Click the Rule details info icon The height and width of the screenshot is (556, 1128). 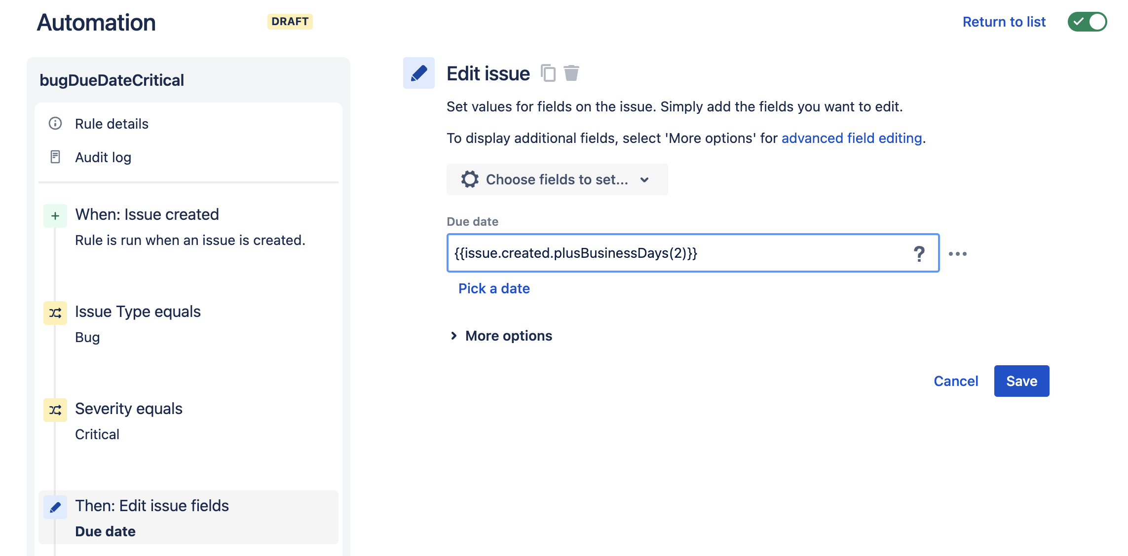55,123
